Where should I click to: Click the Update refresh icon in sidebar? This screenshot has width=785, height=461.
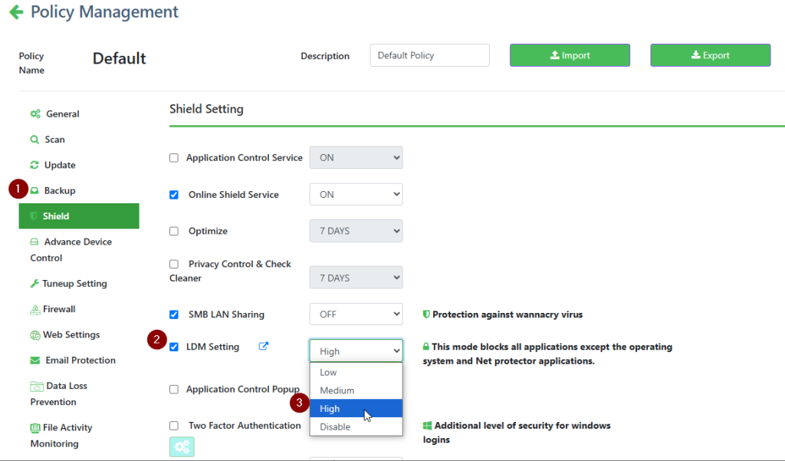tap(34, 165)
